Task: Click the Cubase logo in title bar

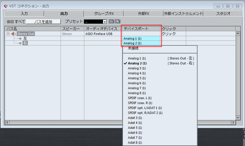Action: (x=6, y=6)
